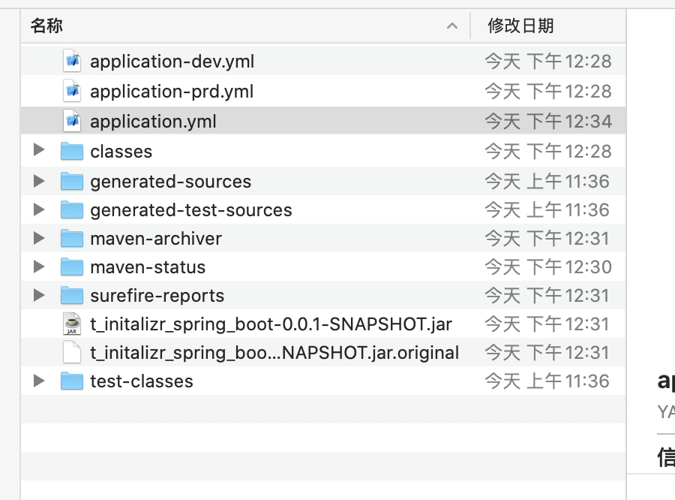This screenshot has width=675, height=500.
Task: Sort by the 修改日期 column header
Action: tap(520, 26)
